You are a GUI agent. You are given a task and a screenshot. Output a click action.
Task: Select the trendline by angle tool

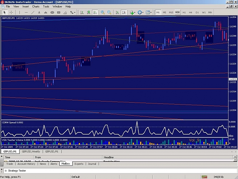point(65,13)
